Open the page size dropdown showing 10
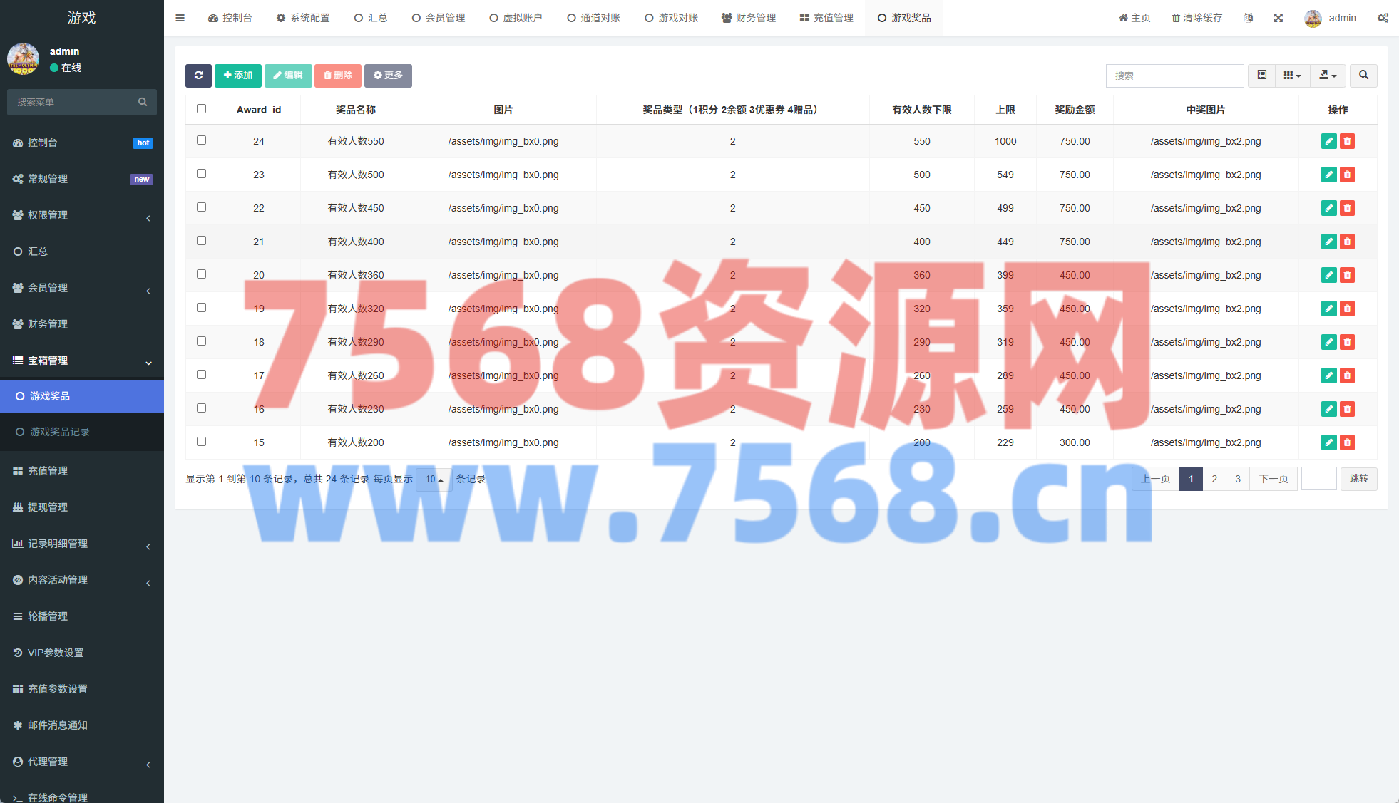Viewport: 1399px width, 803px height. pos(434,480)
